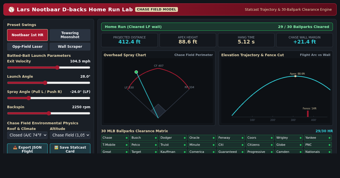Select the Minute ballpark cell
340x178 pixels.
[x=202, y=145]
